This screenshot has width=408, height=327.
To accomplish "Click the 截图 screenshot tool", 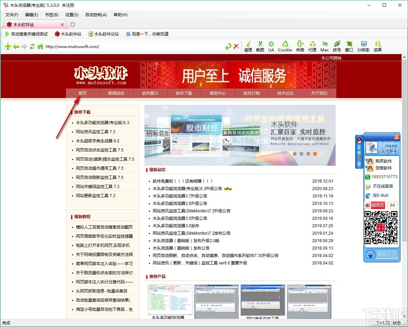I will (x=260, y=46).
